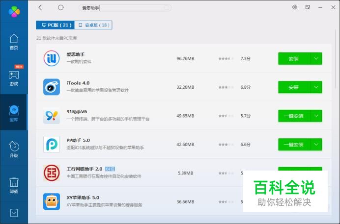Click the 6.8分 rating of iTools
The image size is (340, 224).
[x=246, y=87]
